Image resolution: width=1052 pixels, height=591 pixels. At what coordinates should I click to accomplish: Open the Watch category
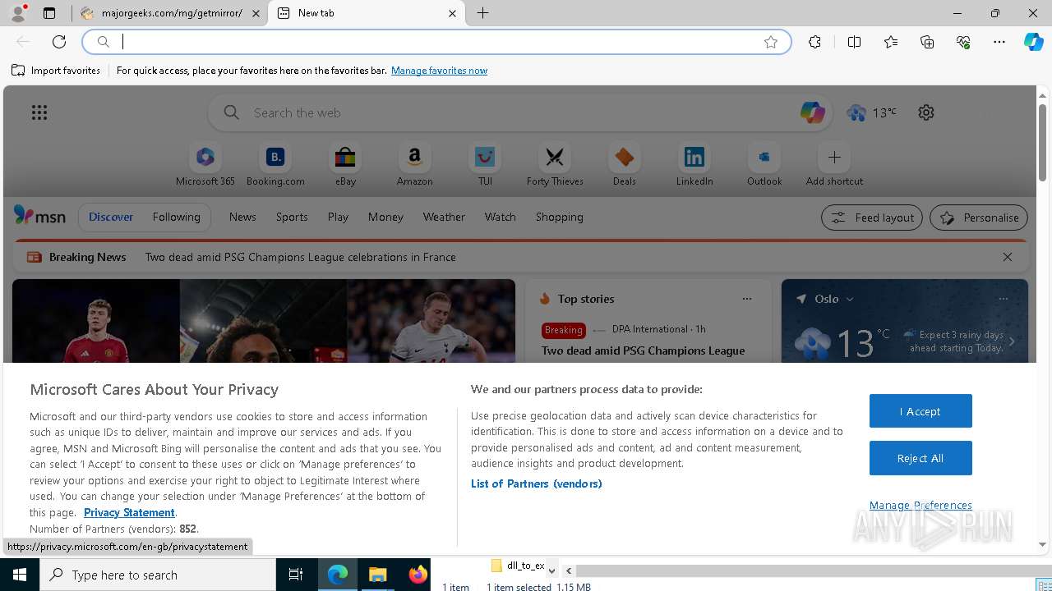point(501,217)
